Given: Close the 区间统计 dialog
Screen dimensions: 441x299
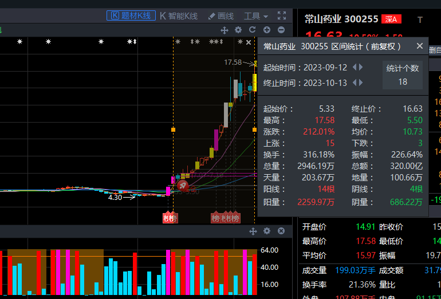Looking at the screenshot, I should (x=420, y=46).
